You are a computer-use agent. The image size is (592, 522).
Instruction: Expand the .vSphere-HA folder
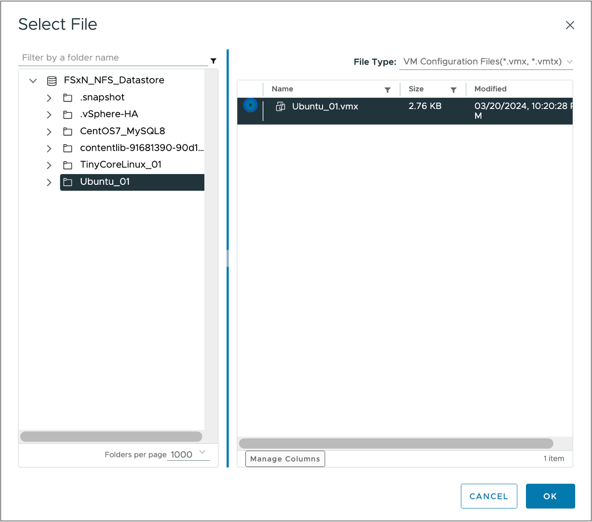click(x=49, y=115)
